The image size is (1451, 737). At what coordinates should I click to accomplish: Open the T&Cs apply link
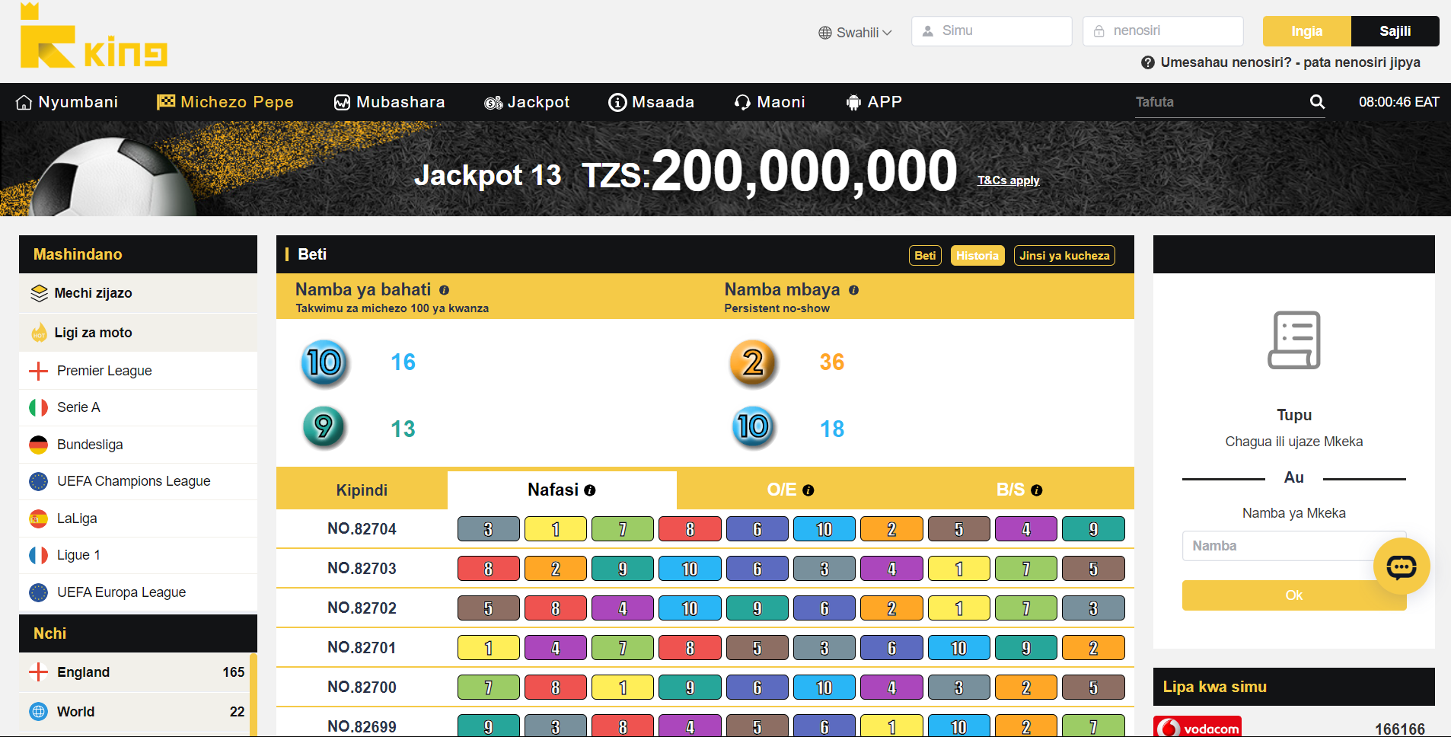pos(1008,180)
